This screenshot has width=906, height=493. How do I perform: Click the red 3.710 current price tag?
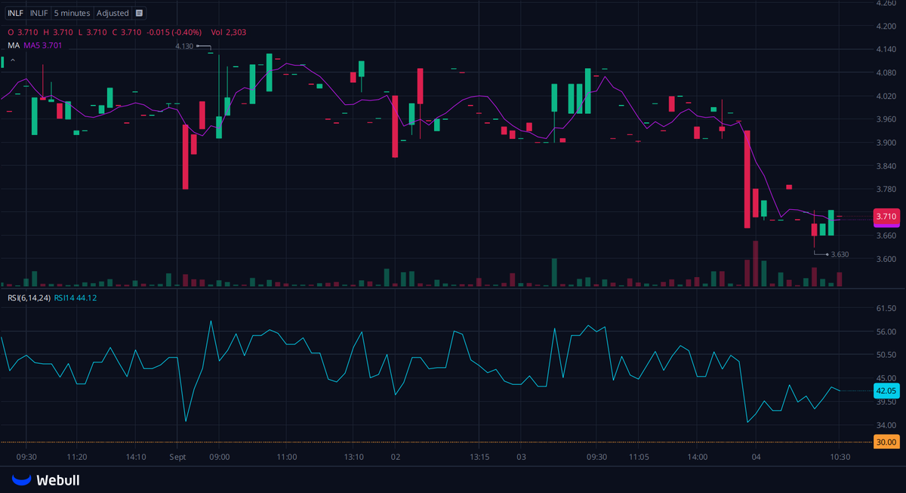click(886, 217)
